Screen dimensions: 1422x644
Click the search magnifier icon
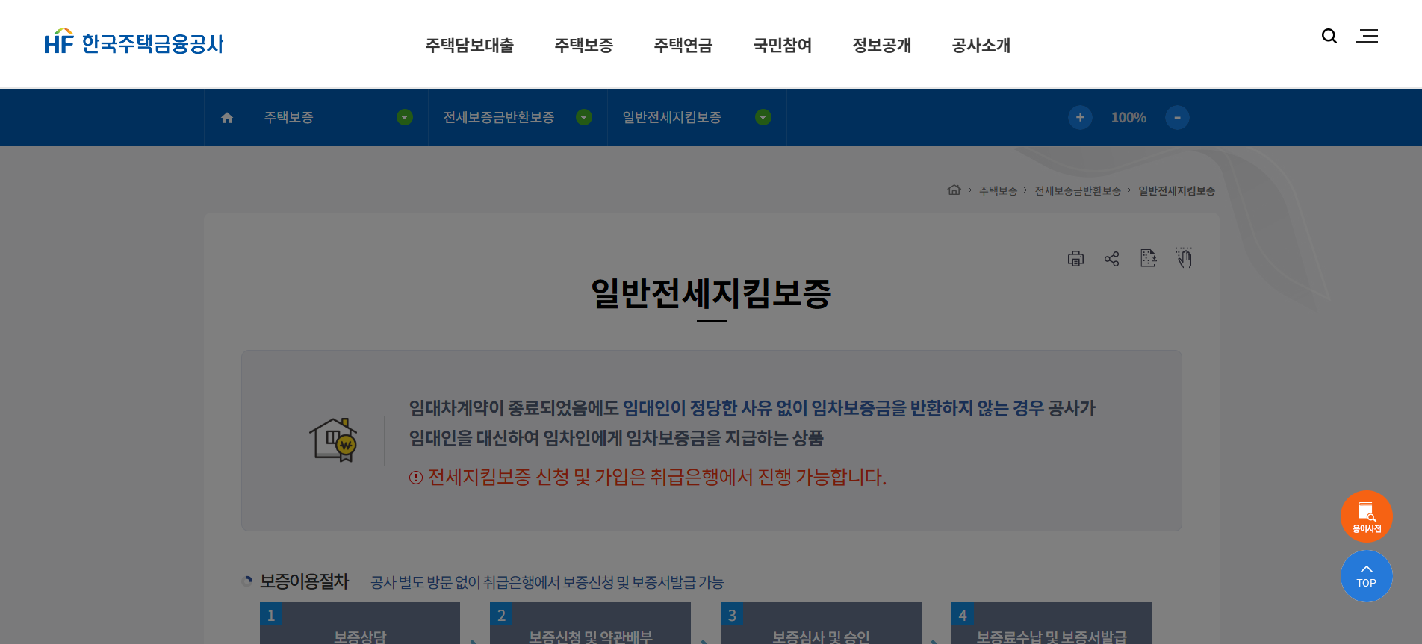point(1329,36)
